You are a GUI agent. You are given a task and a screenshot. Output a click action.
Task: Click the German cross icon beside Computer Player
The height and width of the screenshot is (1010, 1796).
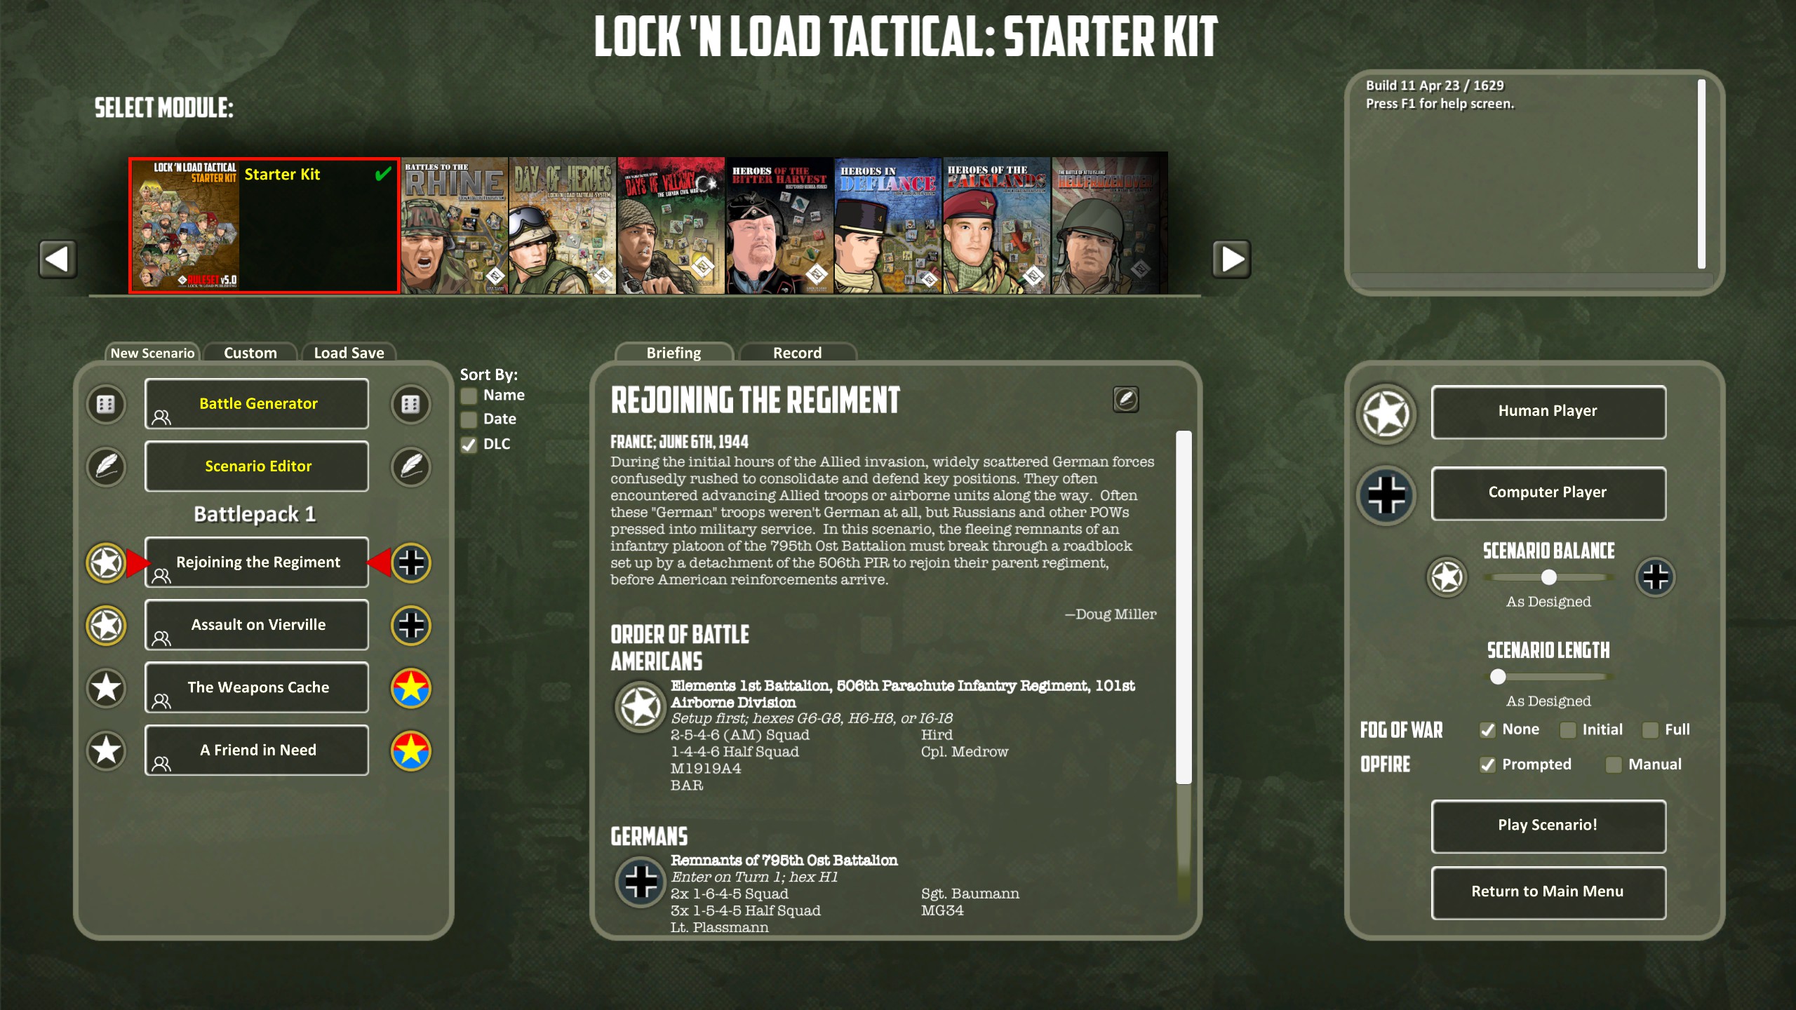pyautogui.click(x=1386, y=494)
